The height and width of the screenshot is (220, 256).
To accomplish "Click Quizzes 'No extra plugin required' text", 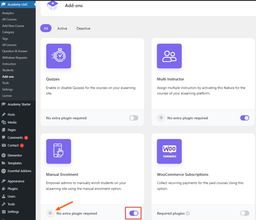I will [66, 118].
